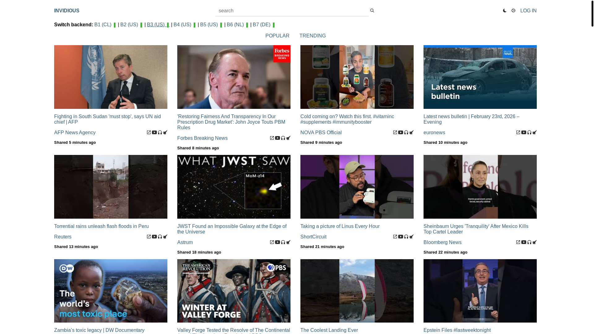
Task: Click the LOG IN link
Action: [528, 11]
